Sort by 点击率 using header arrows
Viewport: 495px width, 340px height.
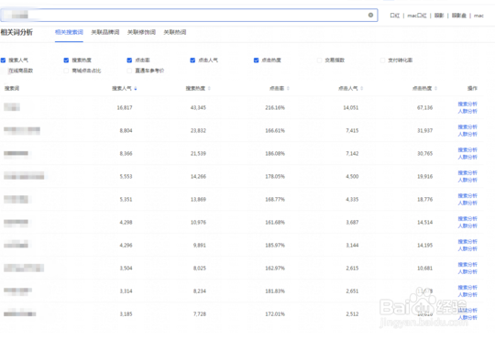[x=288, y=88]
